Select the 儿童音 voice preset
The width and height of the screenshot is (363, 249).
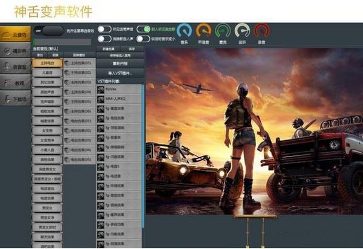(x=47, y=73)
